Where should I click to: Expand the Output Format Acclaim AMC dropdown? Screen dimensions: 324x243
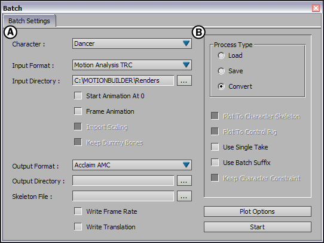point(132,165)
